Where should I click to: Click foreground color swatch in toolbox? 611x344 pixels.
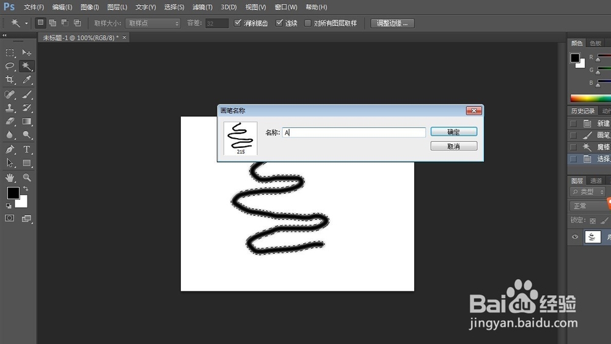coord(12,192)
